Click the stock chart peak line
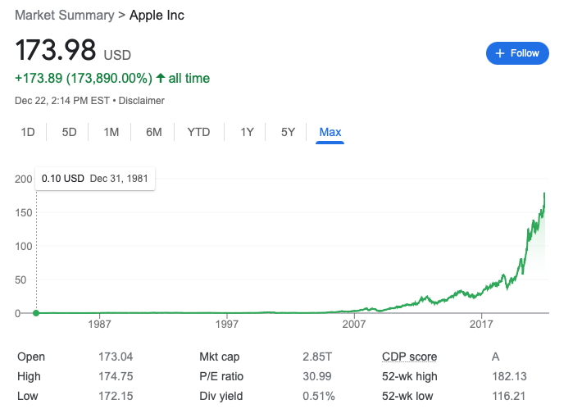 click(544, 197)
